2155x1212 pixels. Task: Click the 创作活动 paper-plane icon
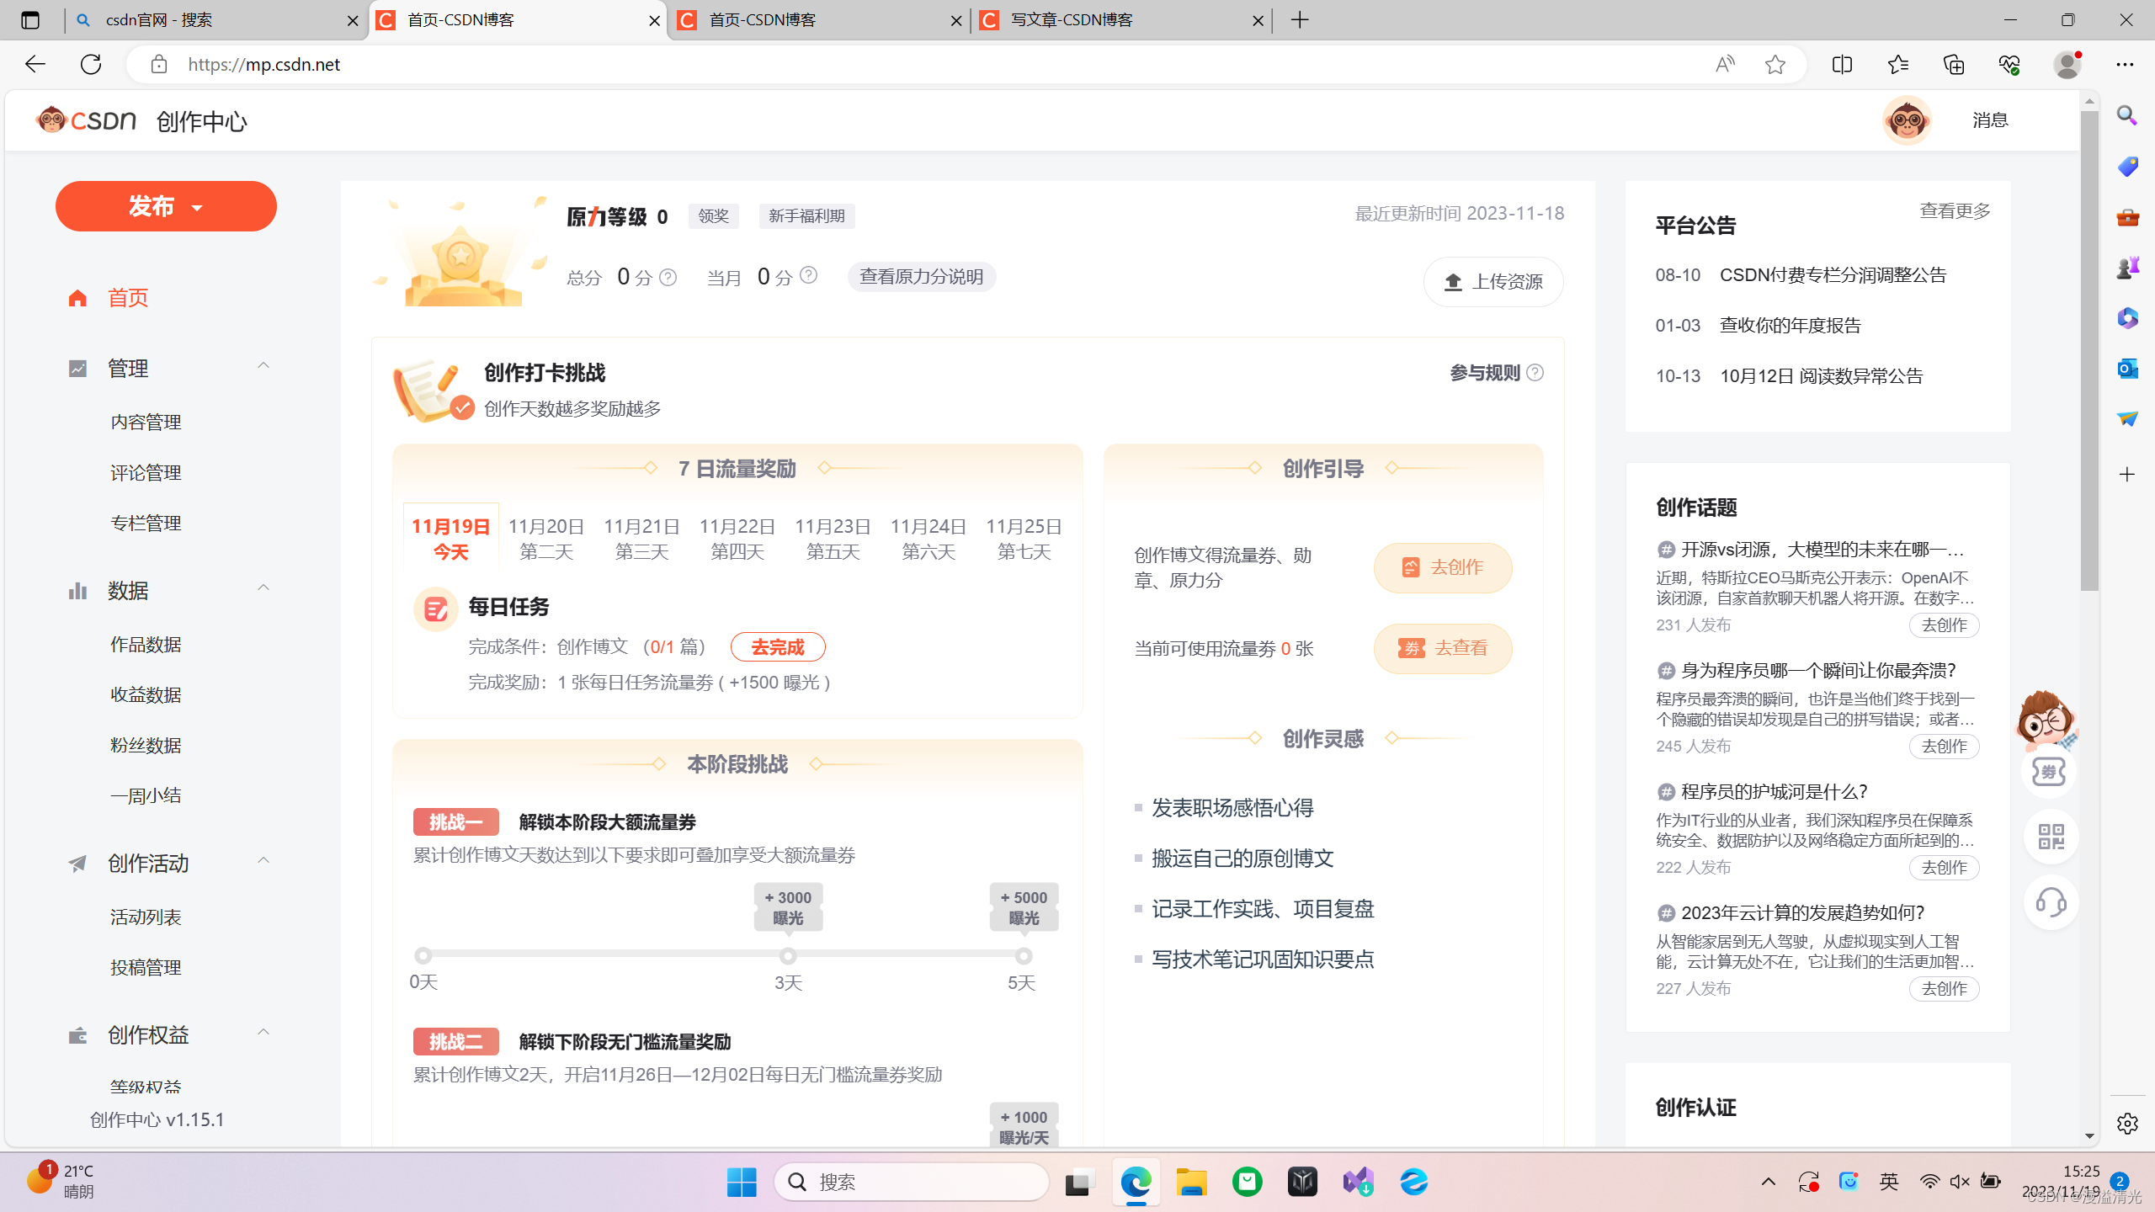[77, 864]
